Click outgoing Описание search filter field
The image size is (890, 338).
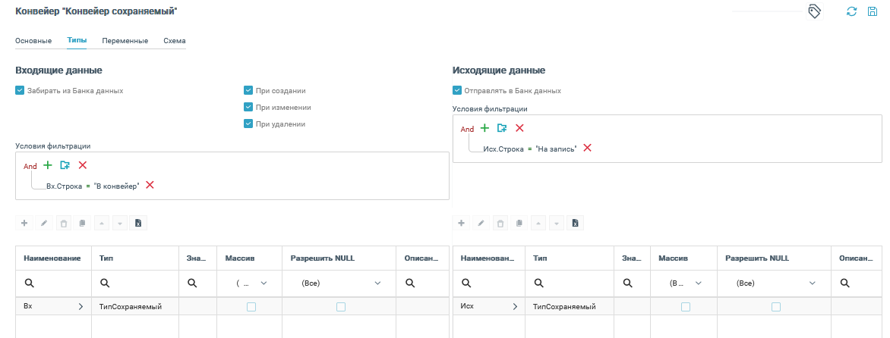click(857, 283)
